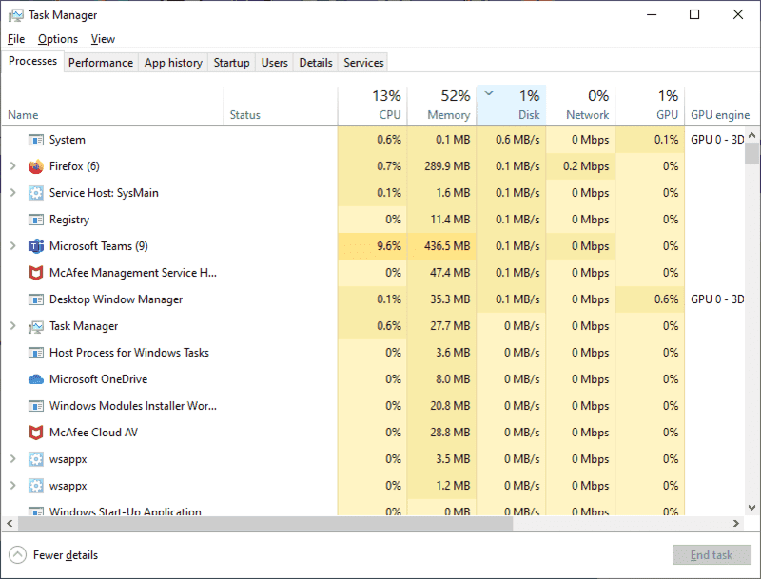Click the Host Process for Windows Tasks icon
The width and height of the screenshot is (761, 579).
36,353
